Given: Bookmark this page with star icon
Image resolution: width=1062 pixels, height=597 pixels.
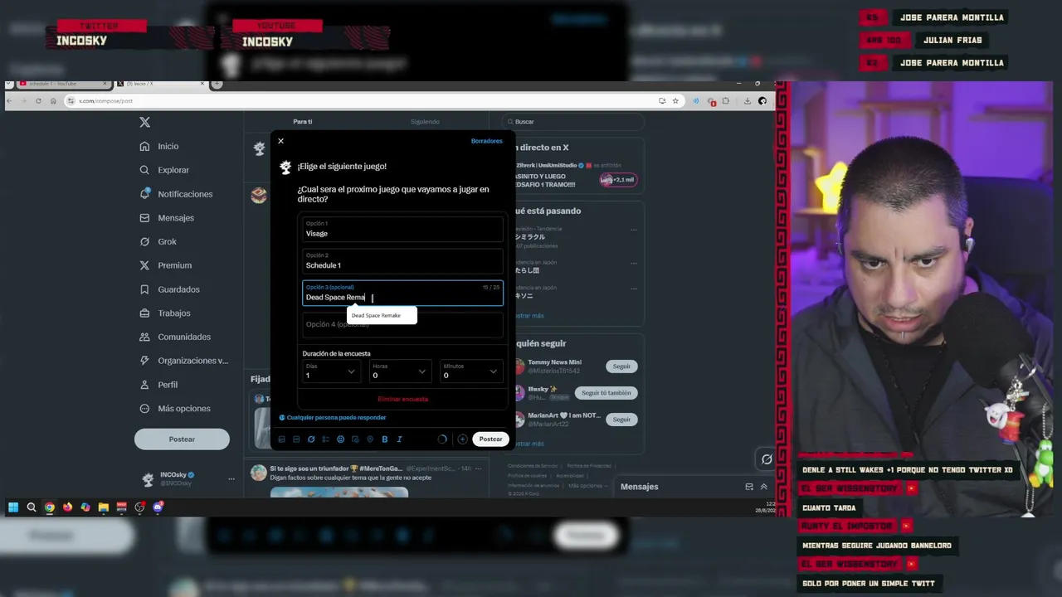Looking at the screenshot, I should click(x=675, y=101).
